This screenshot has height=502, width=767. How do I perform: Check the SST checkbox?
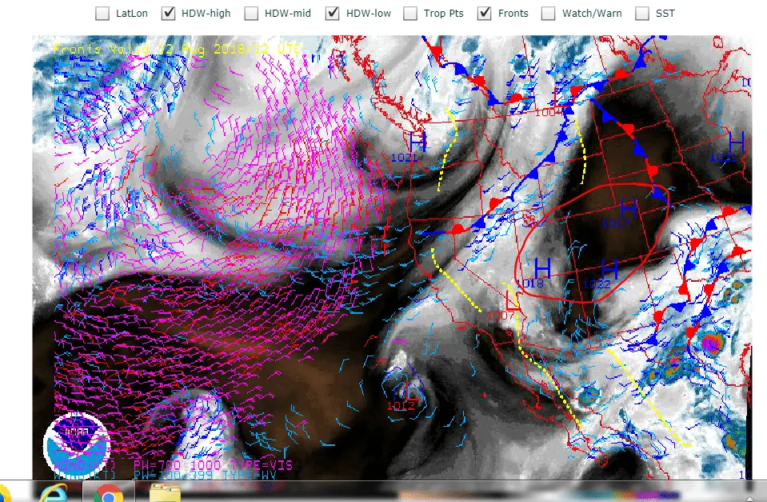tap(641, 14)
